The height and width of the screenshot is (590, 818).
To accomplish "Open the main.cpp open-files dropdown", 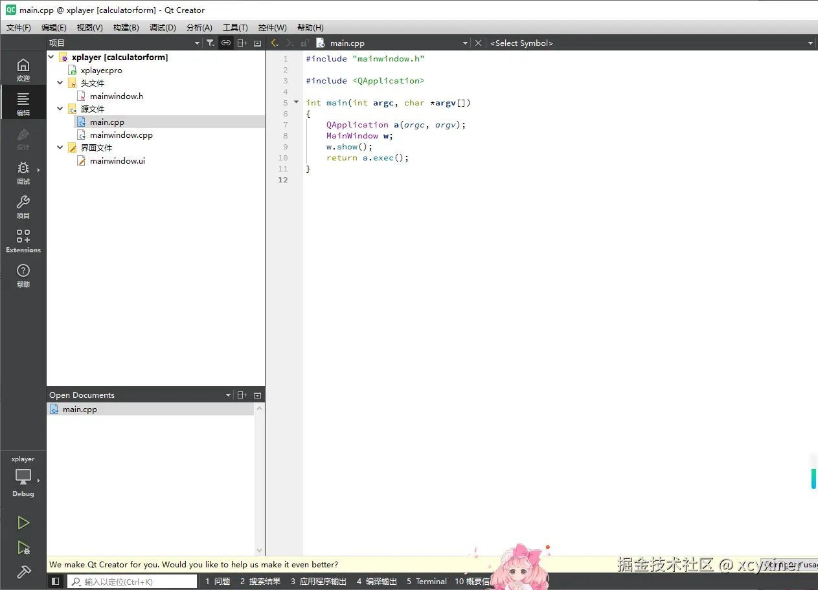I will pos(393,43).
